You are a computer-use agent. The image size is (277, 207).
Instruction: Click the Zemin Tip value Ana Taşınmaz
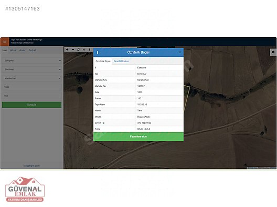pos(144,123)
